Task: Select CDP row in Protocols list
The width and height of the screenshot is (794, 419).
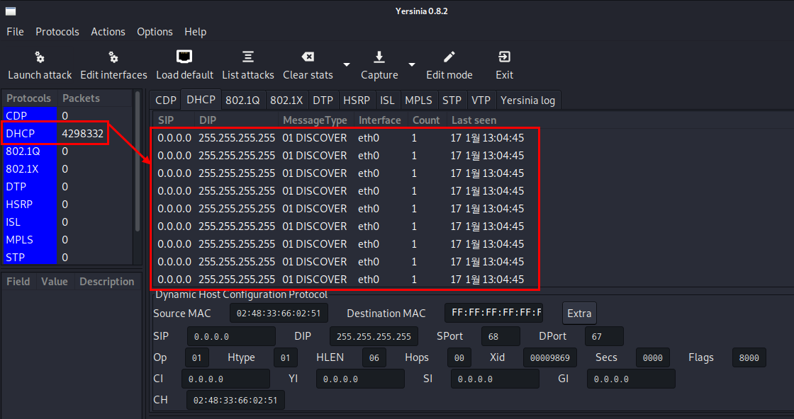Action: [x=67, y=116]
